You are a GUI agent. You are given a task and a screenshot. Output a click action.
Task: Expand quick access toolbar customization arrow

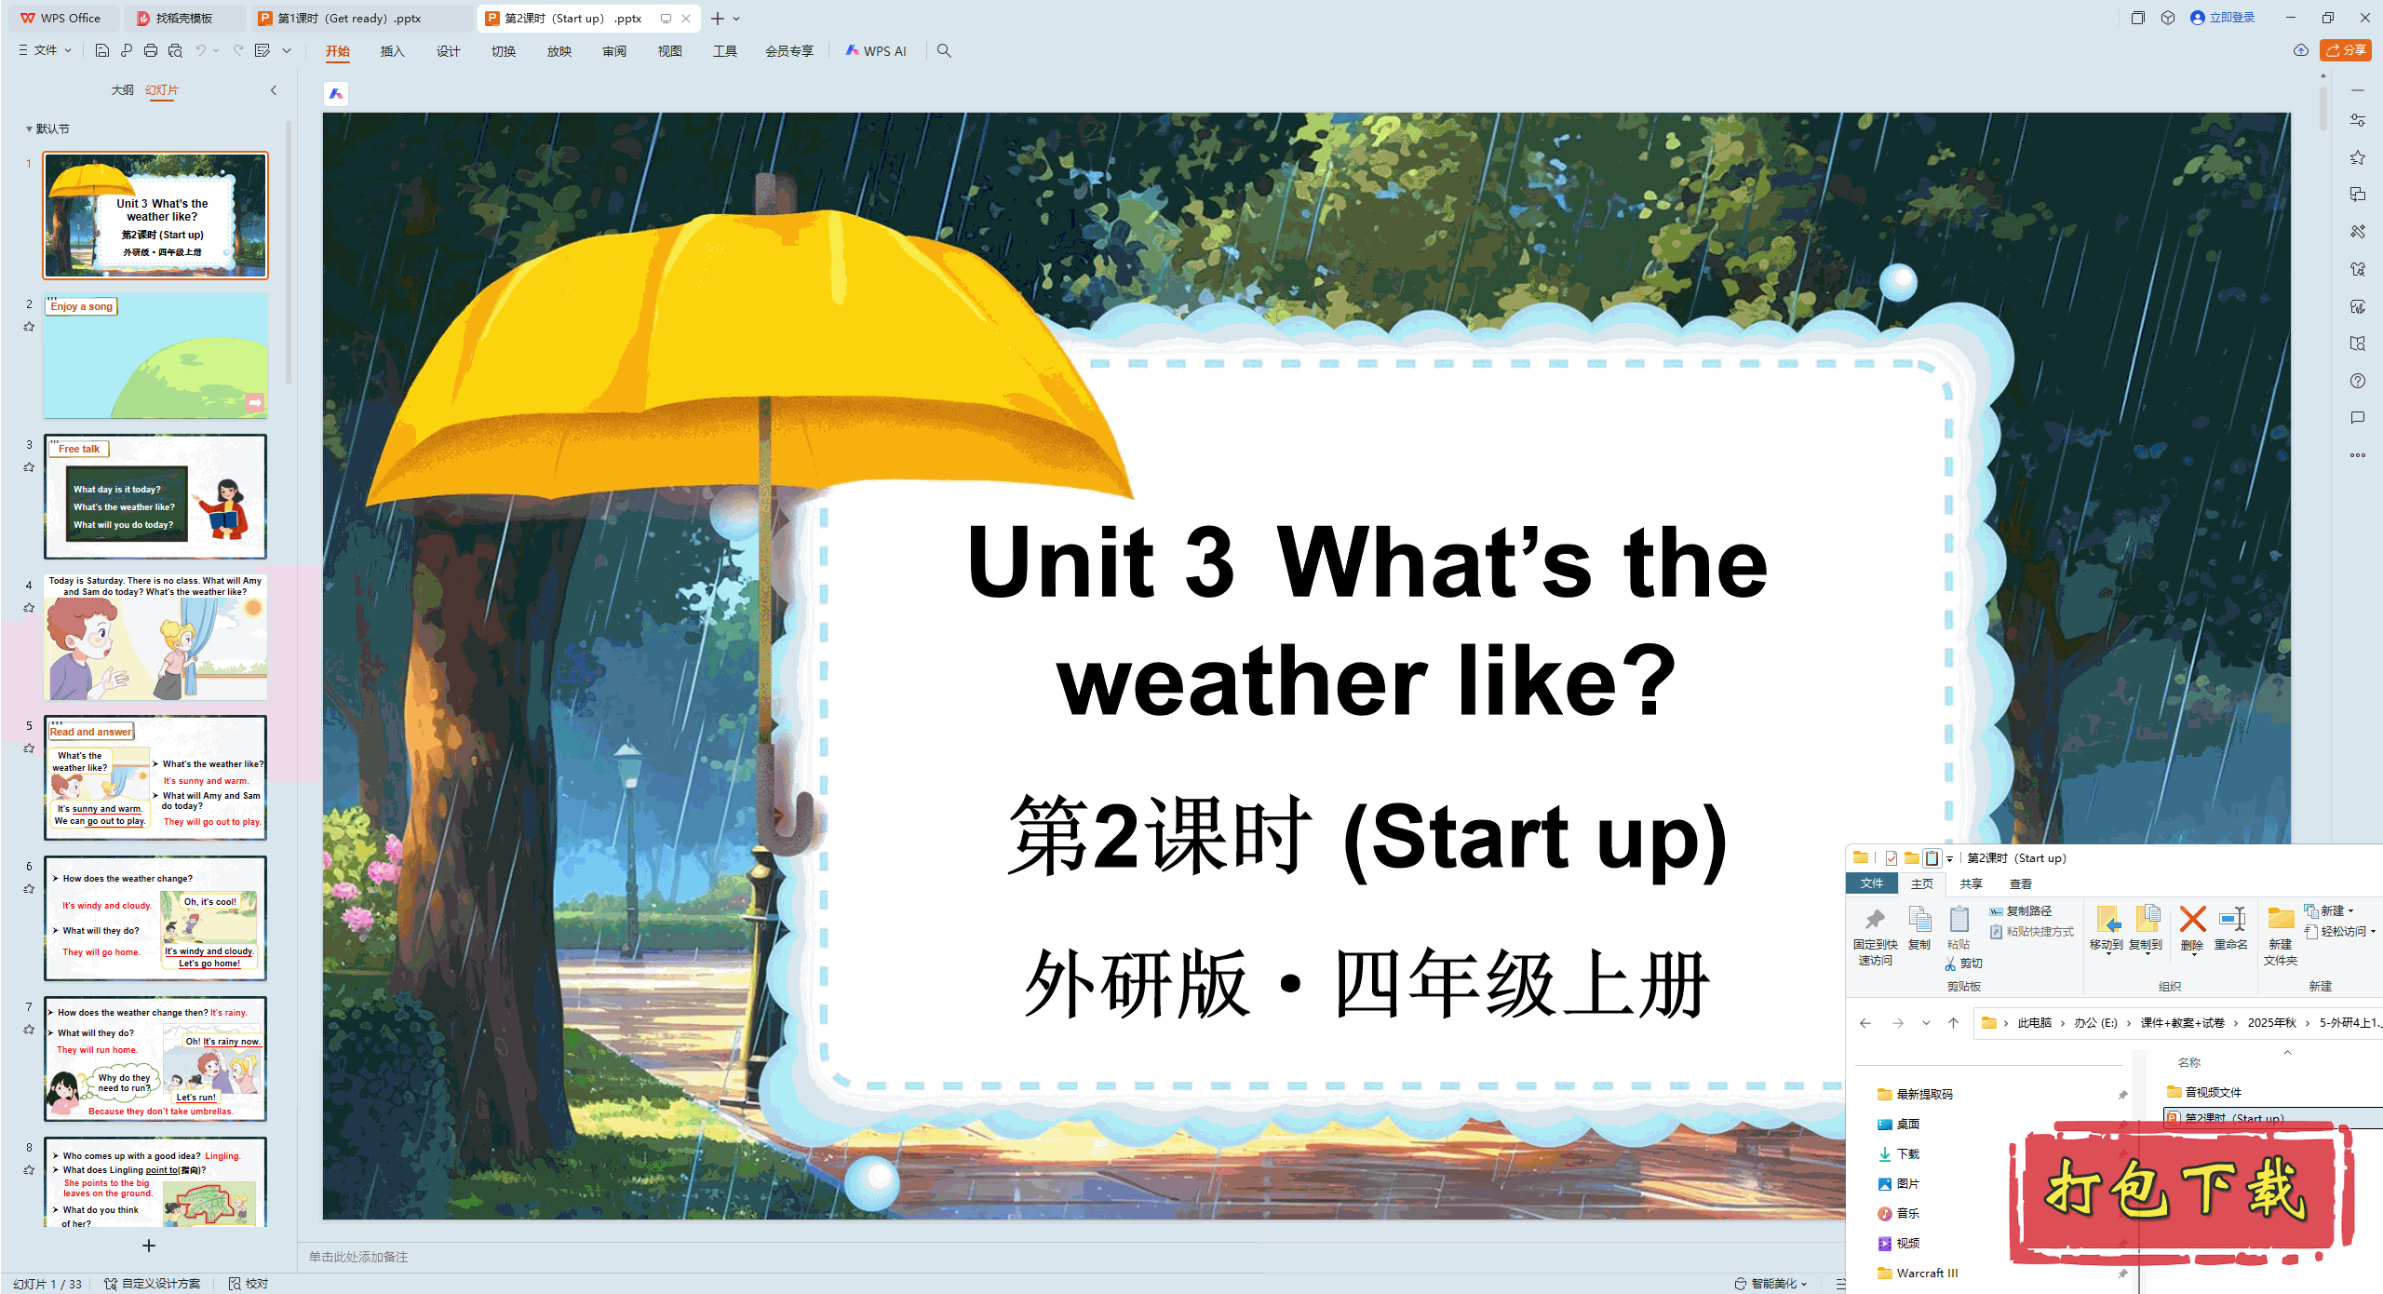tap(287, 50)
